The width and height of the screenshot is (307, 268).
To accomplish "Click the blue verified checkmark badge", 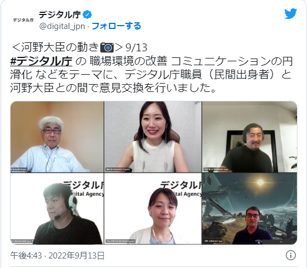I will click(x=87, y=14).
